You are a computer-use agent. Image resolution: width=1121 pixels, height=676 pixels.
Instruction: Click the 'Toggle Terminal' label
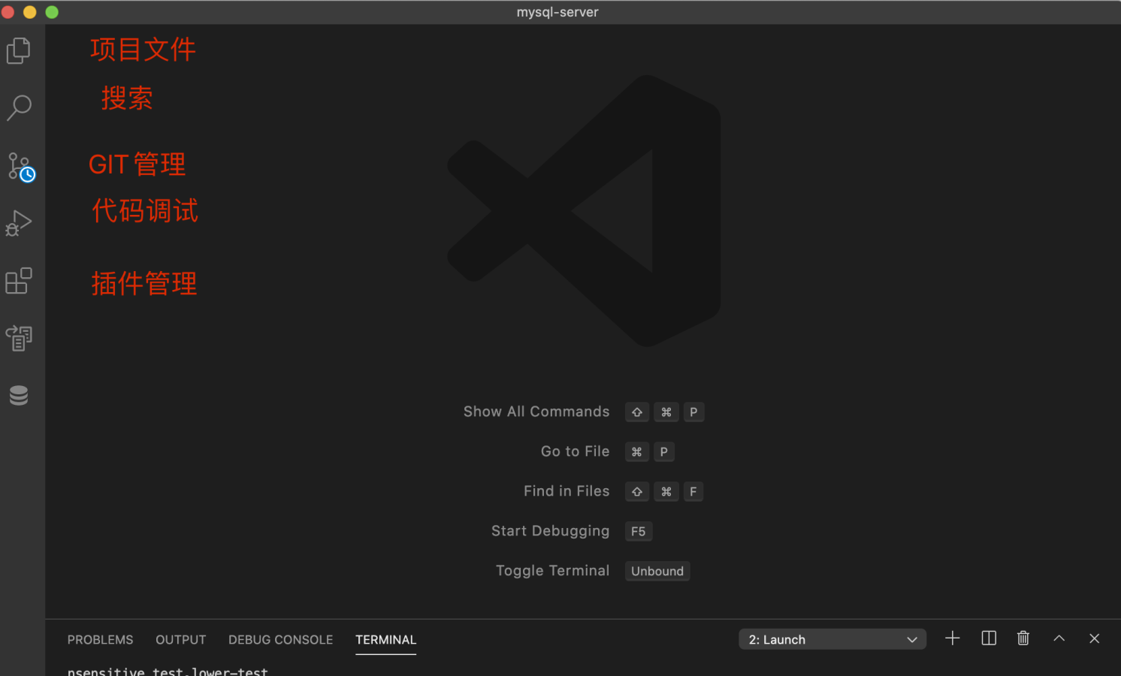point(552,571)
